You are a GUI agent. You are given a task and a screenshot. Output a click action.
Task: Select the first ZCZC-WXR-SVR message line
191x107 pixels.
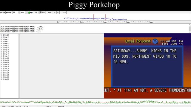click(x=22, y=27)
